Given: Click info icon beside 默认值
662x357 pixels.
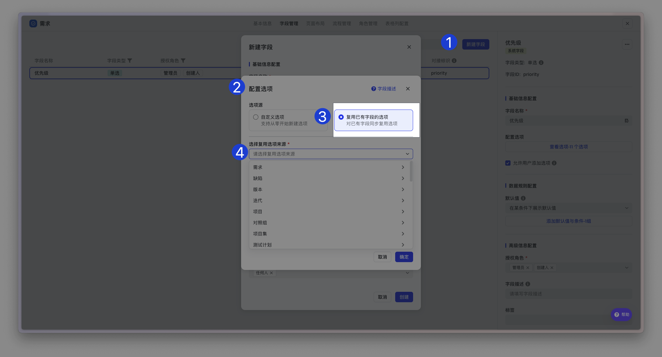Looking at the screenshot, I should pos(523,198).
